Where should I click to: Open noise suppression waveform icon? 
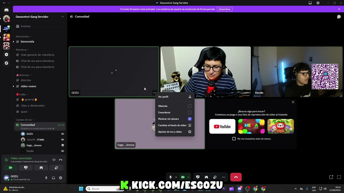(x=54, y=160)
